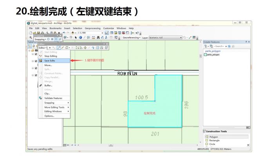Enable Point Snapping circle icon
The image size is (278, 156).
point(48,39)
